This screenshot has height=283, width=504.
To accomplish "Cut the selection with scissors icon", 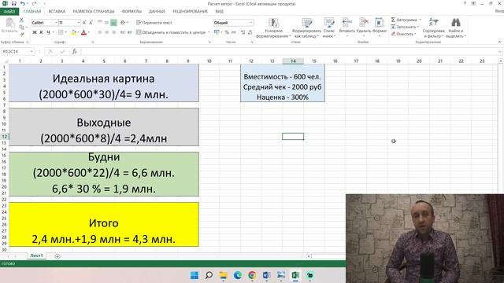I will (21, 20).
